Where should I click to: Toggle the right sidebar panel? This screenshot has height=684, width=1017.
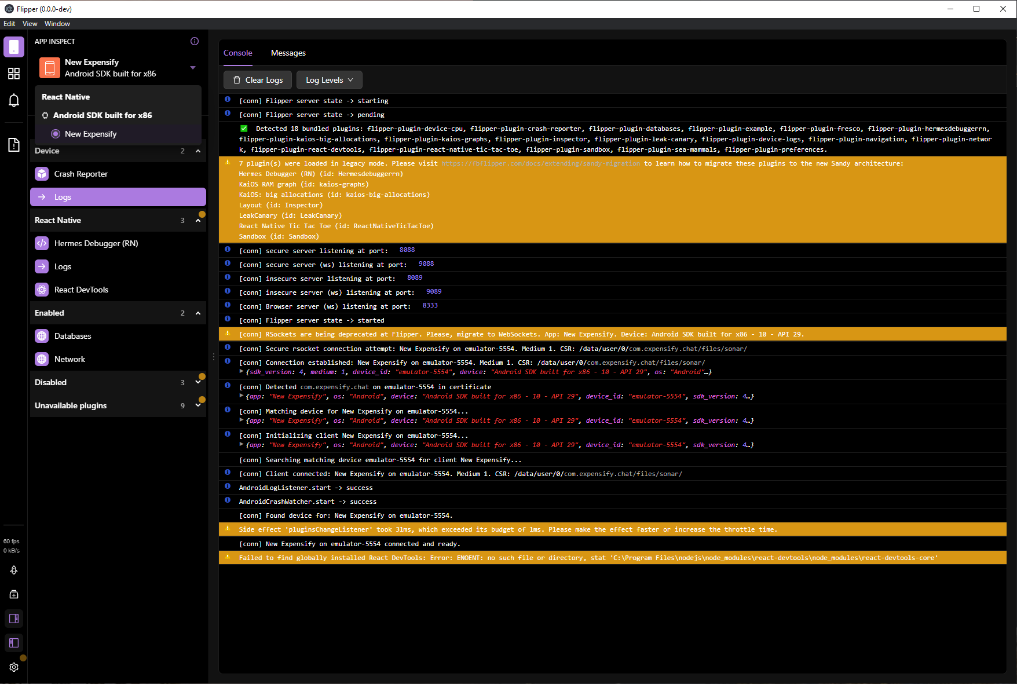click(14, 619)
